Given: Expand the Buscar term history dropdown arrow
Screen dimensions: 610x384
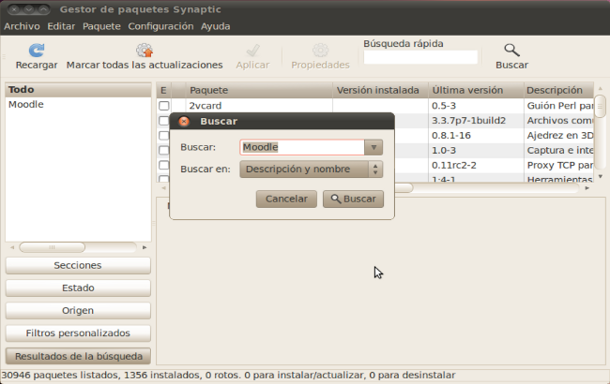Looking at the screenshot, I should click(374, 147).
